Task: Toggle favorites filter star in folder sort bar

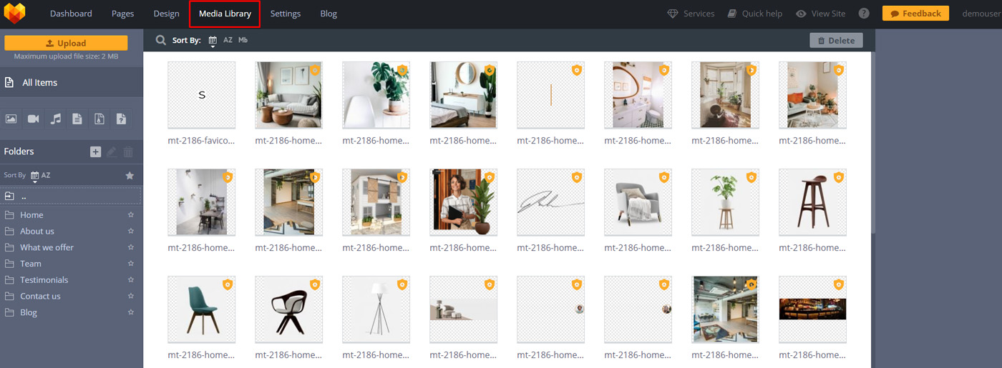Action: point(130,175)
